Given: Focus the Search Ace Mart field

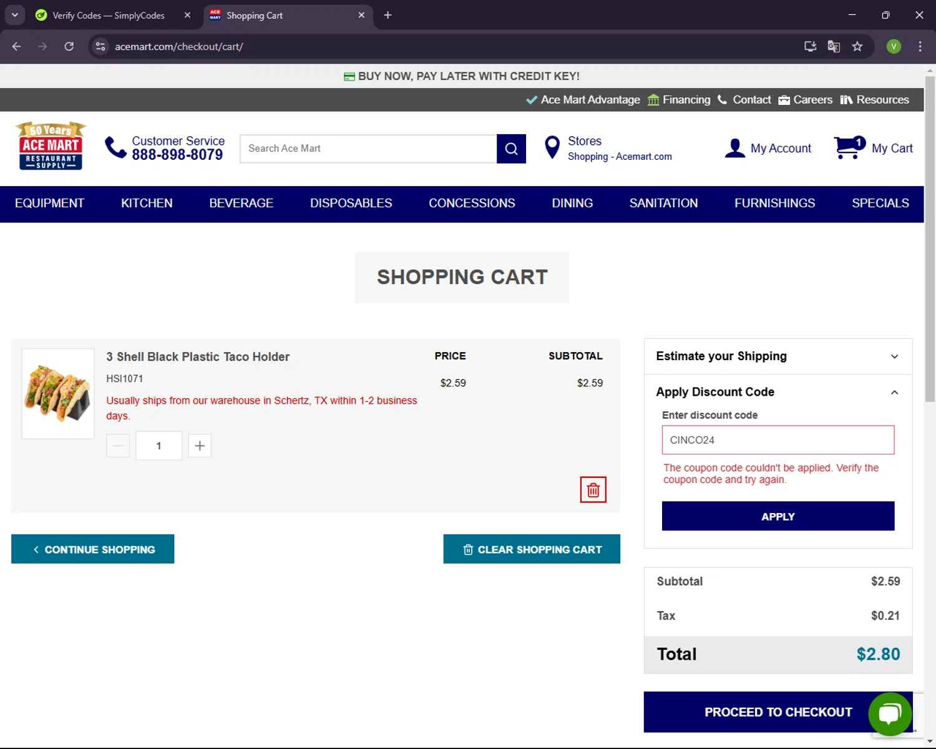Looking at the screenshot, I should (368, 149).
